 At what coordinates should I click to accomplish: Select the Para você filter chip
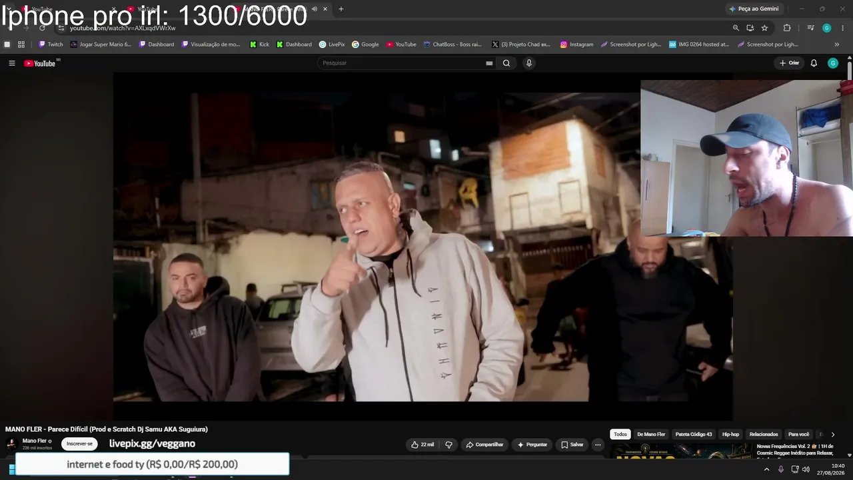tap(798, 435)
